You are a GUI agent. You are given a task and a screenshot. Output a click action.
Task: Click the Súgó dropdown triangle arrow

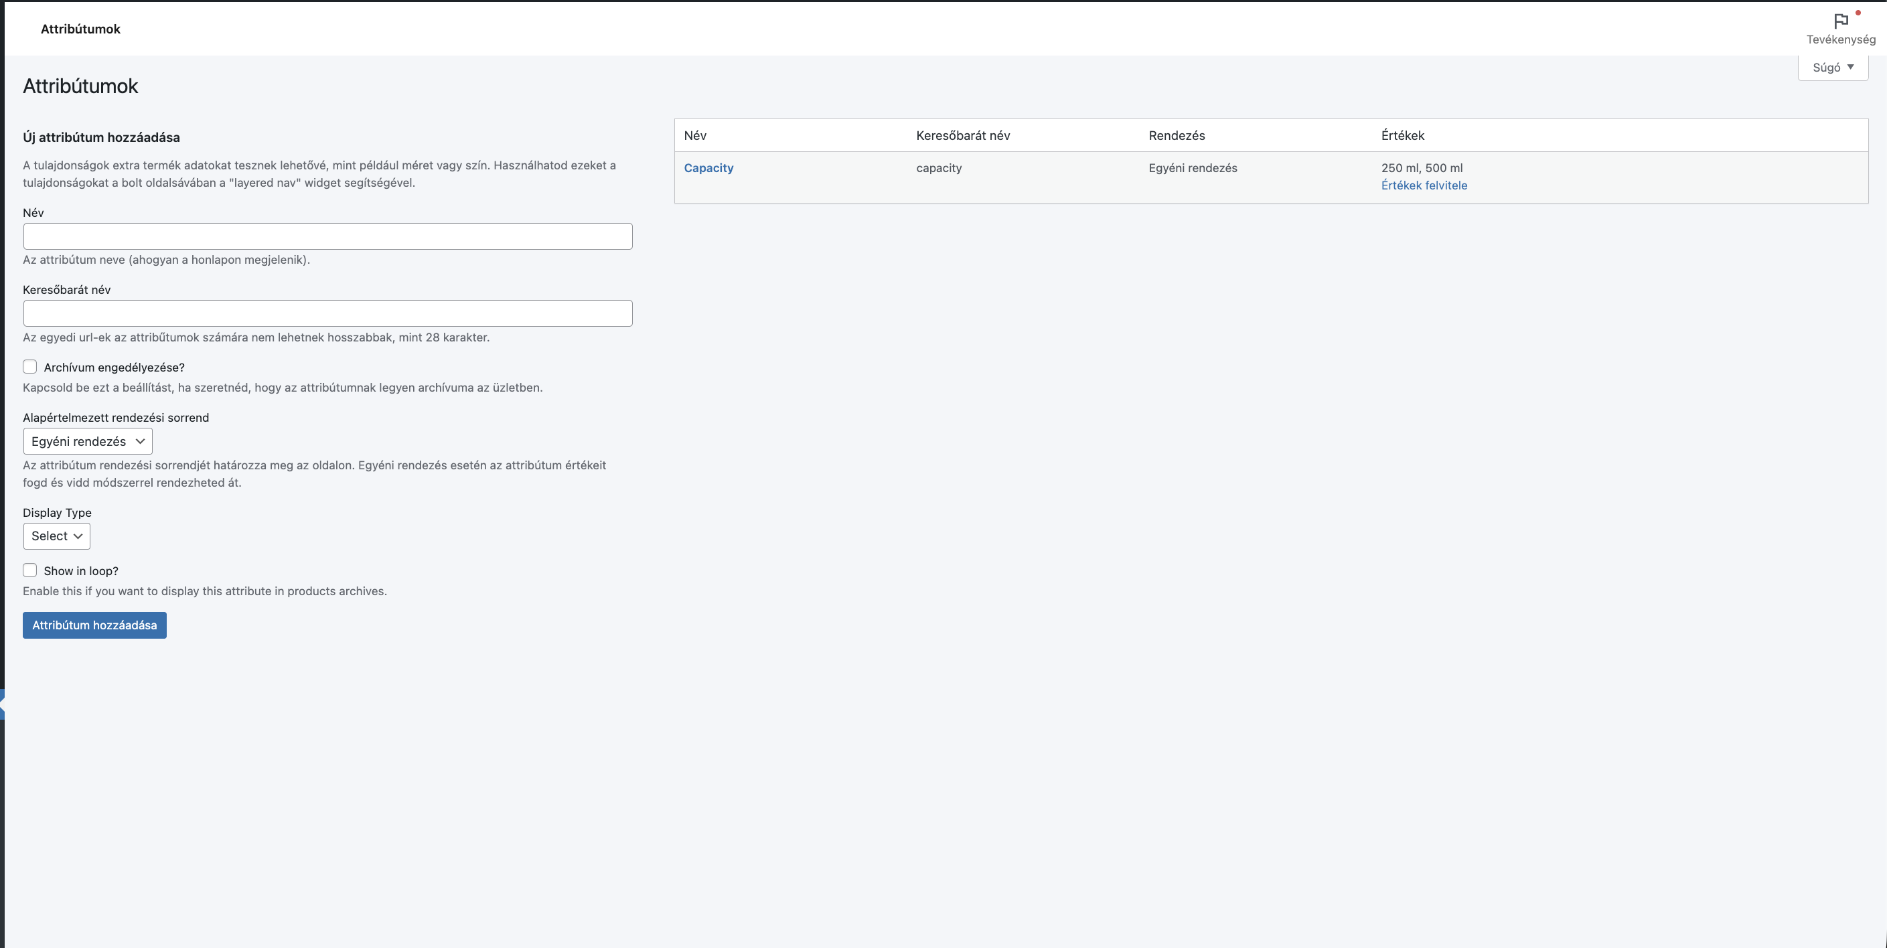(x=1850, y=67)
